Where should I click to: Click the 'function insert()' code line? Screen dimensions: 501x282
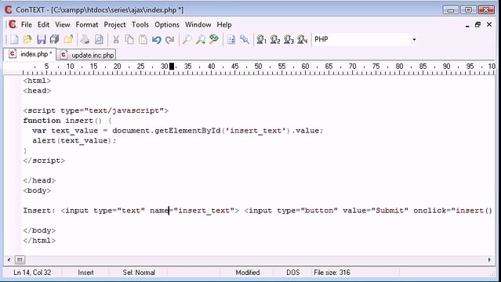[x=67, y=121]
